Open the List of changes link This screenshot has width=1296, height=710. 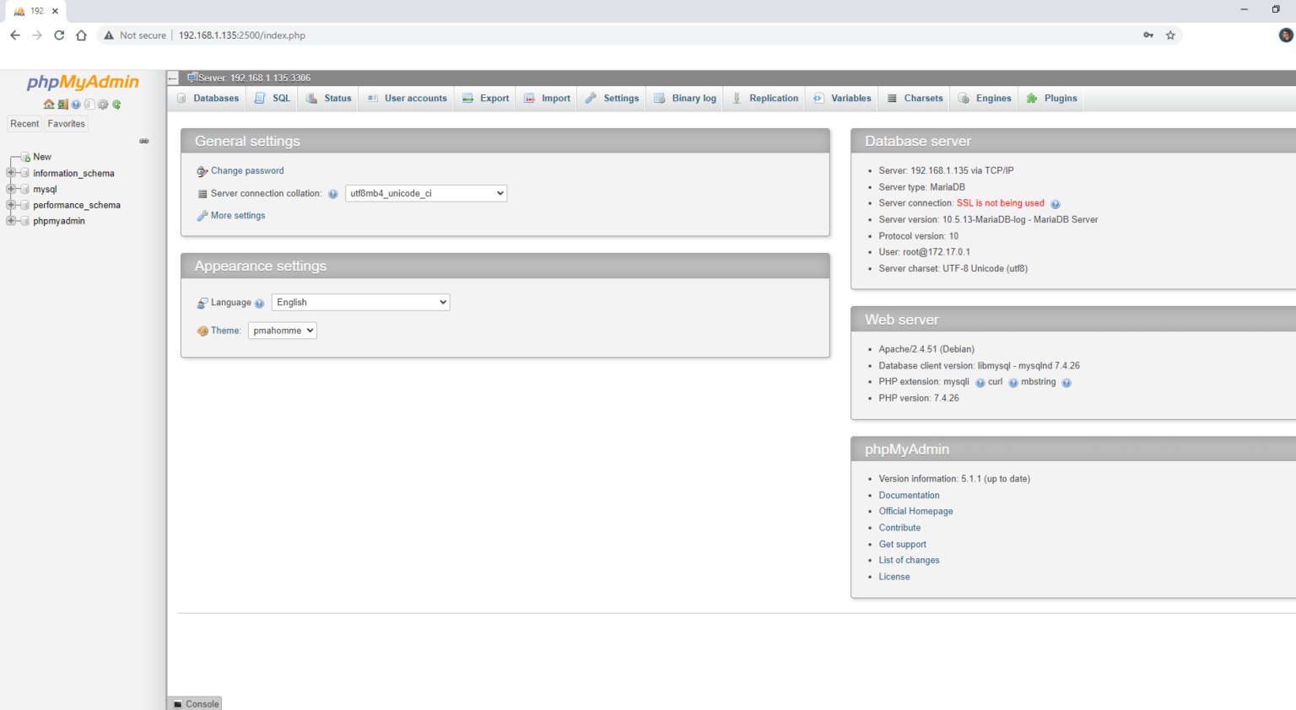coord(909,560)
